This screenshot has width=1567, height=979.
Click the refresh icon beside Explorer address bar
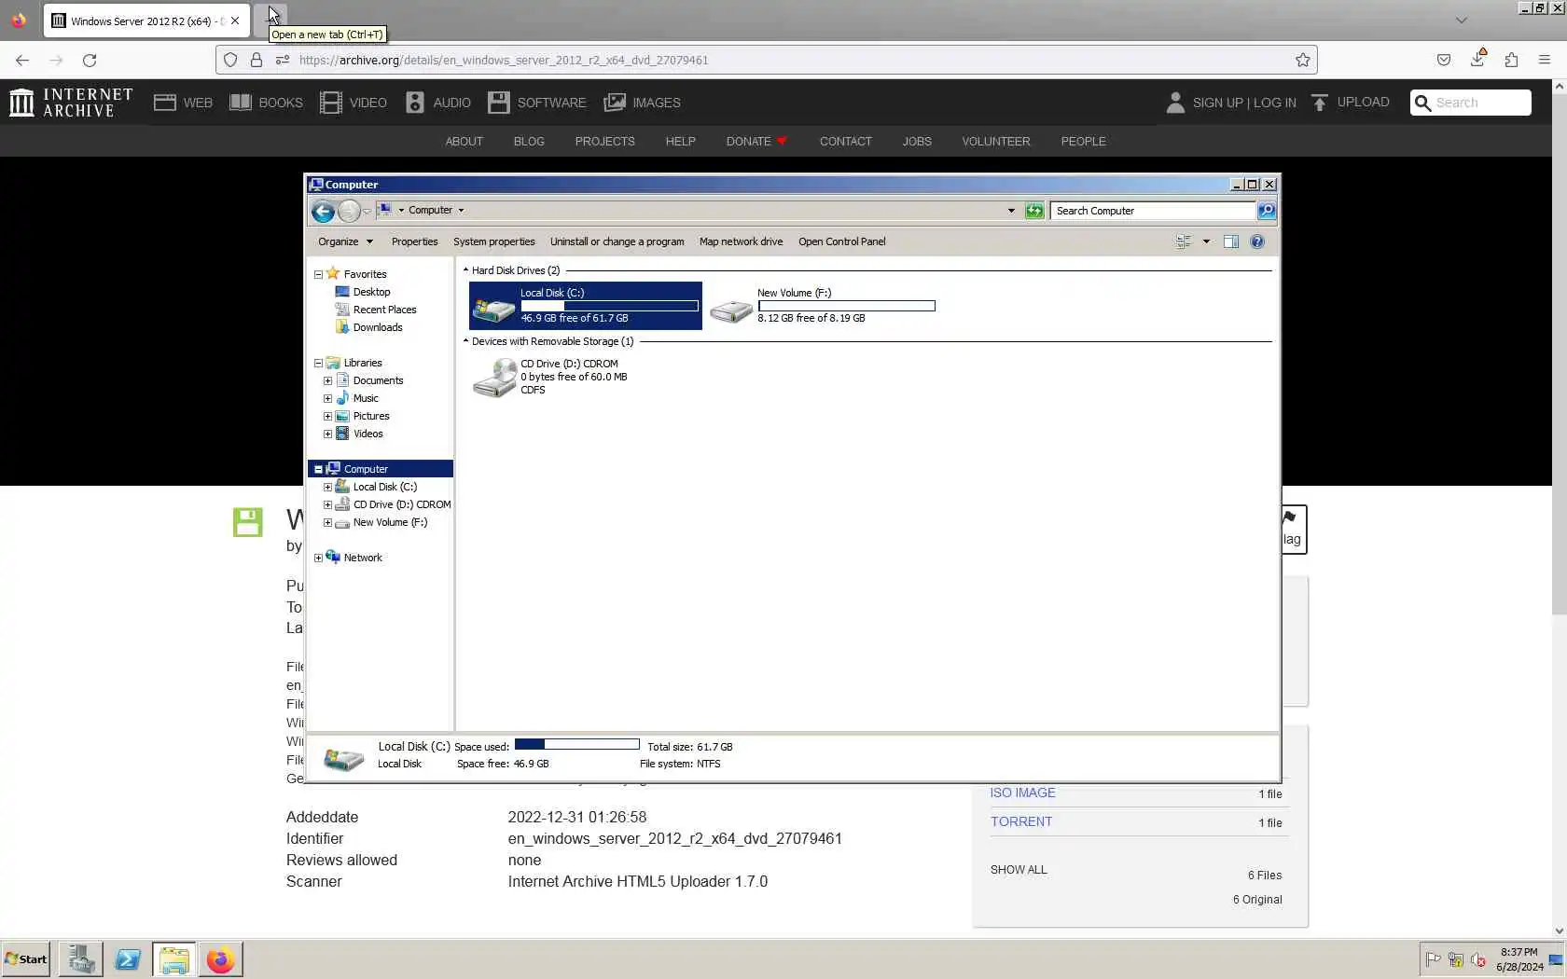pyautogui.click(x=1034, y=211)
